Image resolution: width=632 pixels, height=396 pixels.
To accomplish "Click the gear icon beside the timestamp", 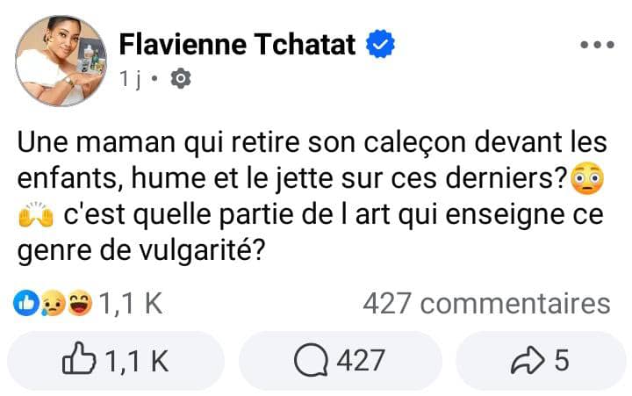I will (181, 79).
